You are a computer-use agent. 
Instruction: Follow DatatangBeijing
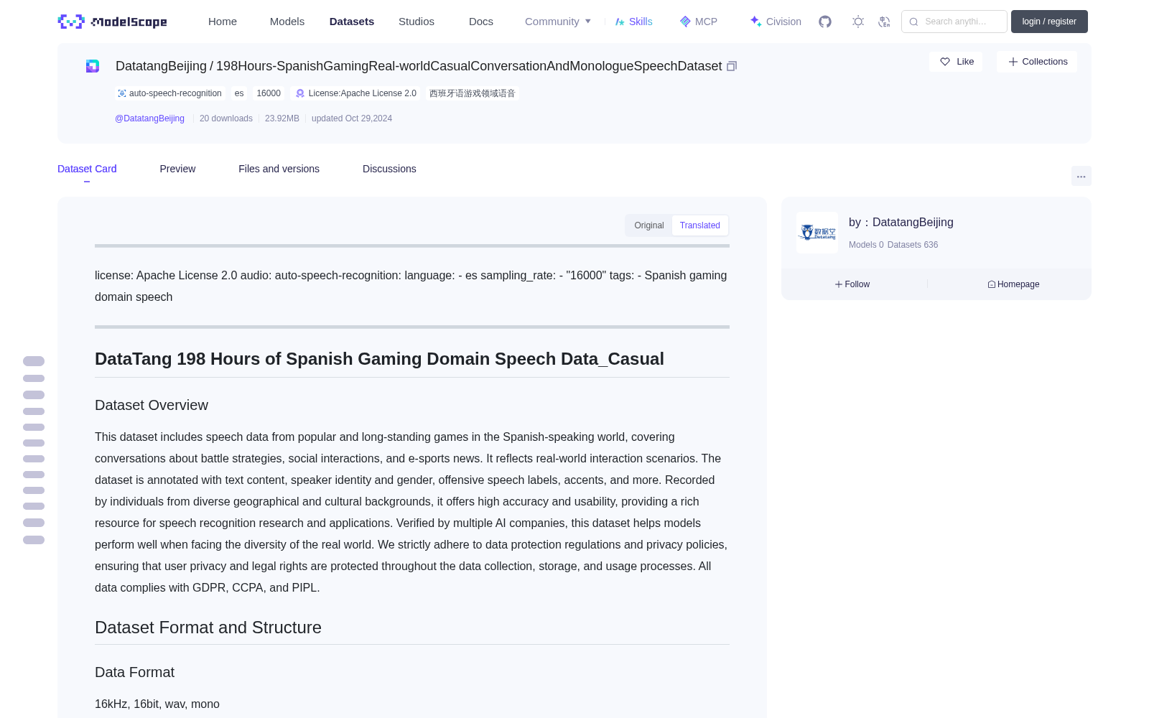[x=852, y=284]
